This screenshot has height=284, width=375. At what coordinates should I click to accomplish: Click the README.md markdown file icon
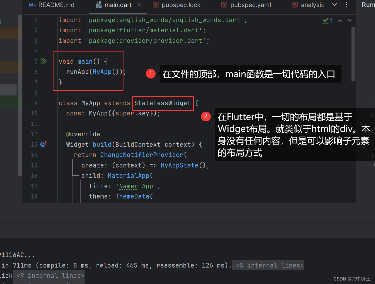[32, 5]
